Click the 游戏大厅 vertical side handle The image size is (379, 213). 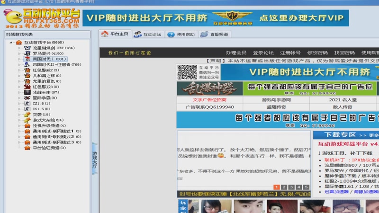(95, 159)
